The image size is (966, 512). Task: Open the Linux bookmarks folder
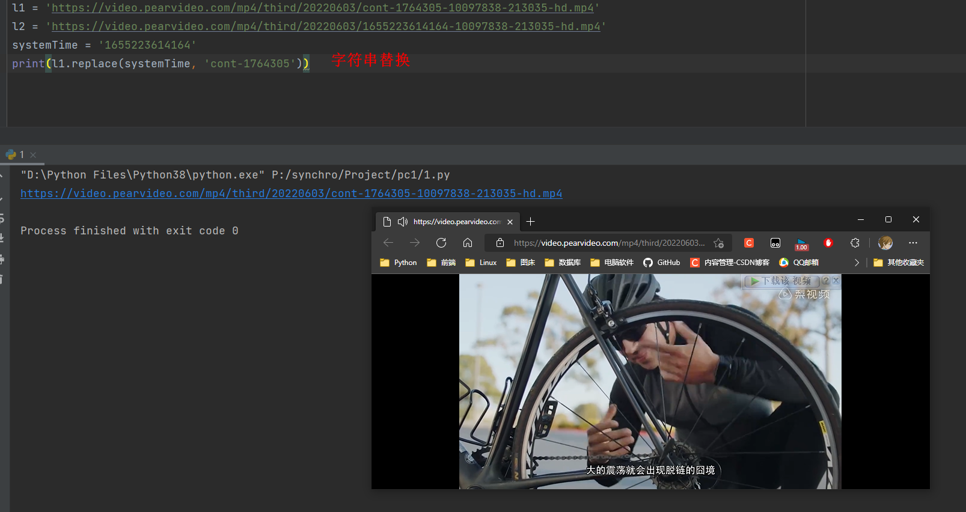(481, 263)
